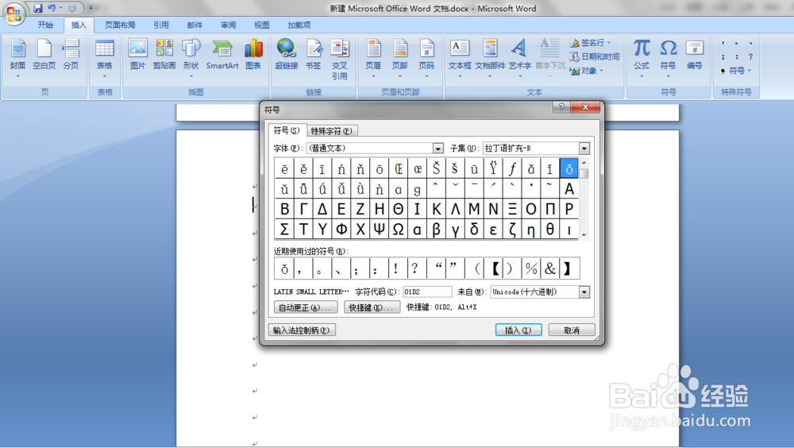Image resolution: width=794 pixels, height=448 pixels.
Task: Select the Greek Delta Δ symbol
Action: [322, 209]
